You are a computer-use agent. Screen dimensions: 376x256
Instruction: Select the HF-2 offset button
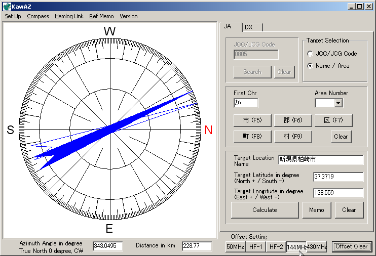click(x=276, y=247)
